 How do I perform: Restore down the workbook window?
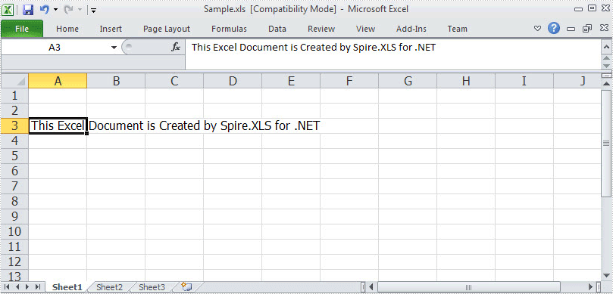pyautogui.click(x=586, y=29)
